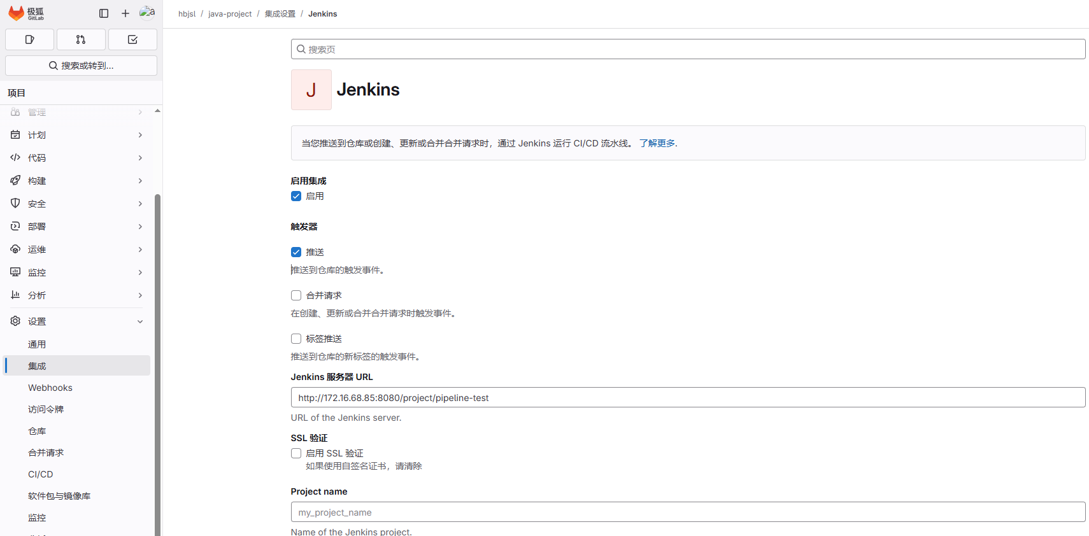The width and height of the screenshot is (1089, 536).
Task: Click the 项目 sidebar heading
Action: click(x=17, y=93)
